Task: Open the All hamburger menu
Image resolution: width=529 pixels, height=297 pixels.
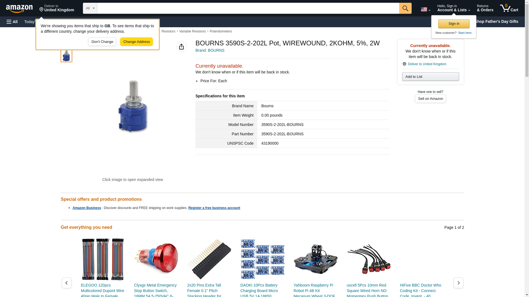Action: [x=12, y=22]
